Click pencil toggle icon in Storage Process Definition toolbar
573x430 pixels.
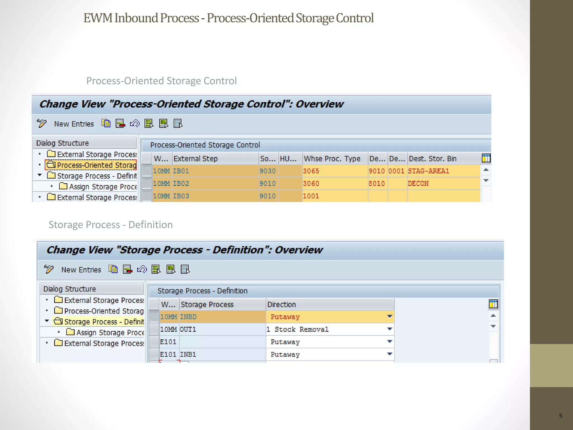(49, 269)
